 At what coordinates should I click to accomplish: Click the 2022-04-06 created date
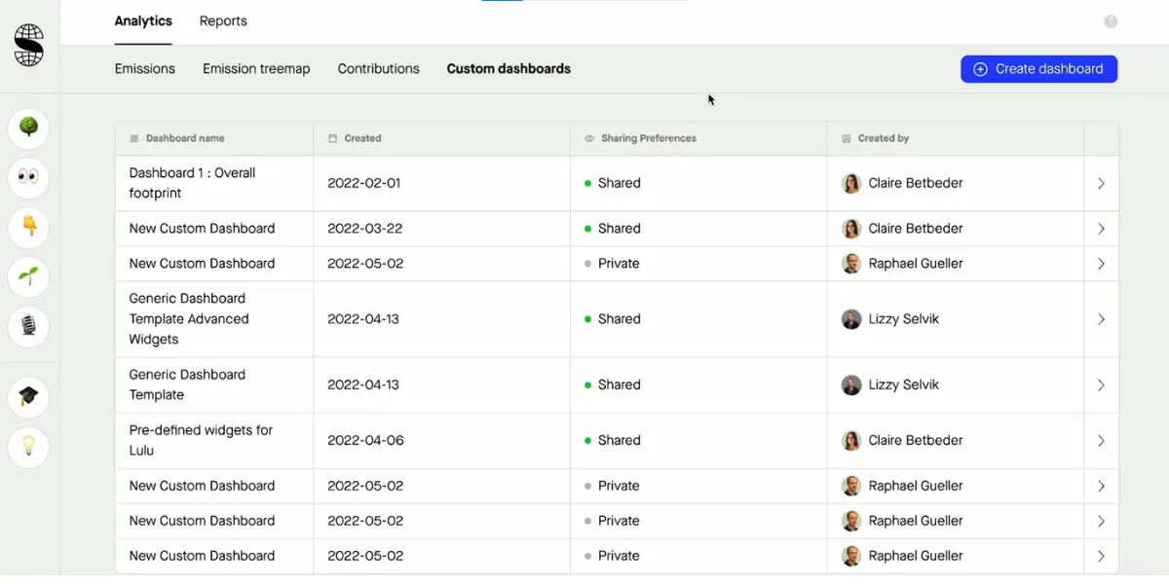point(365,440)
